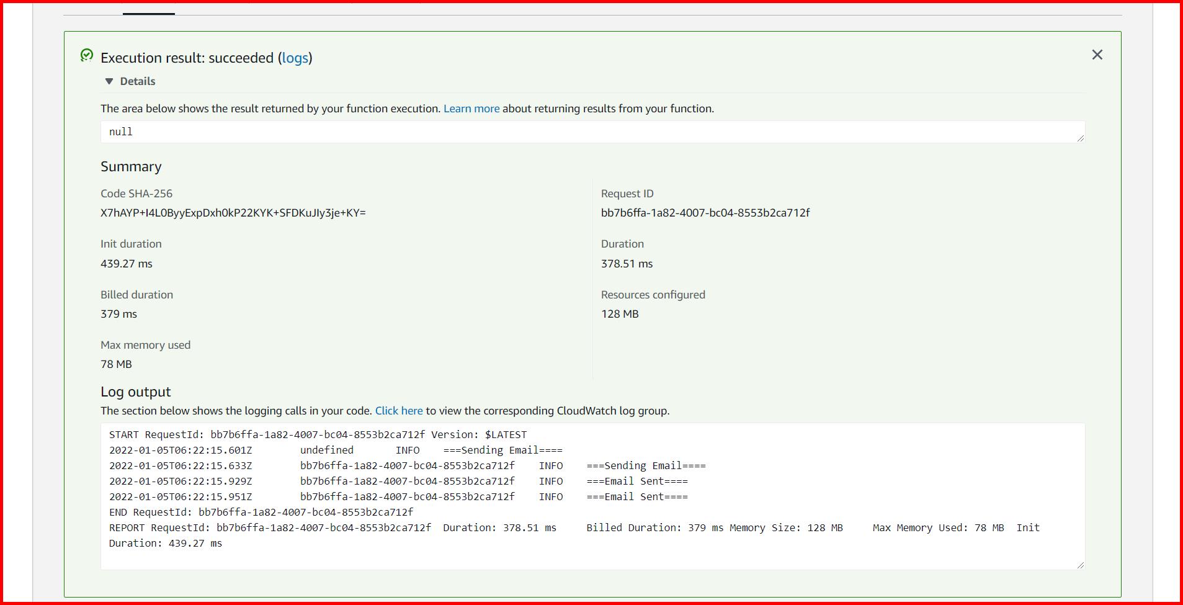The height and width of the screenshot is (605, 1183).
Task: Select the Request ID value text
Action: 705,212
